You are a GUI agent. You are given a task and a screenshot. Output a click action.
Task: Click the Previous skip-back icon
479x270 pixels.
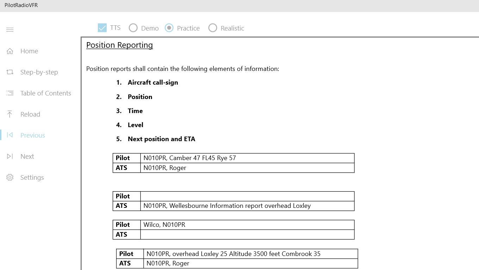click(x=10, y=135)
